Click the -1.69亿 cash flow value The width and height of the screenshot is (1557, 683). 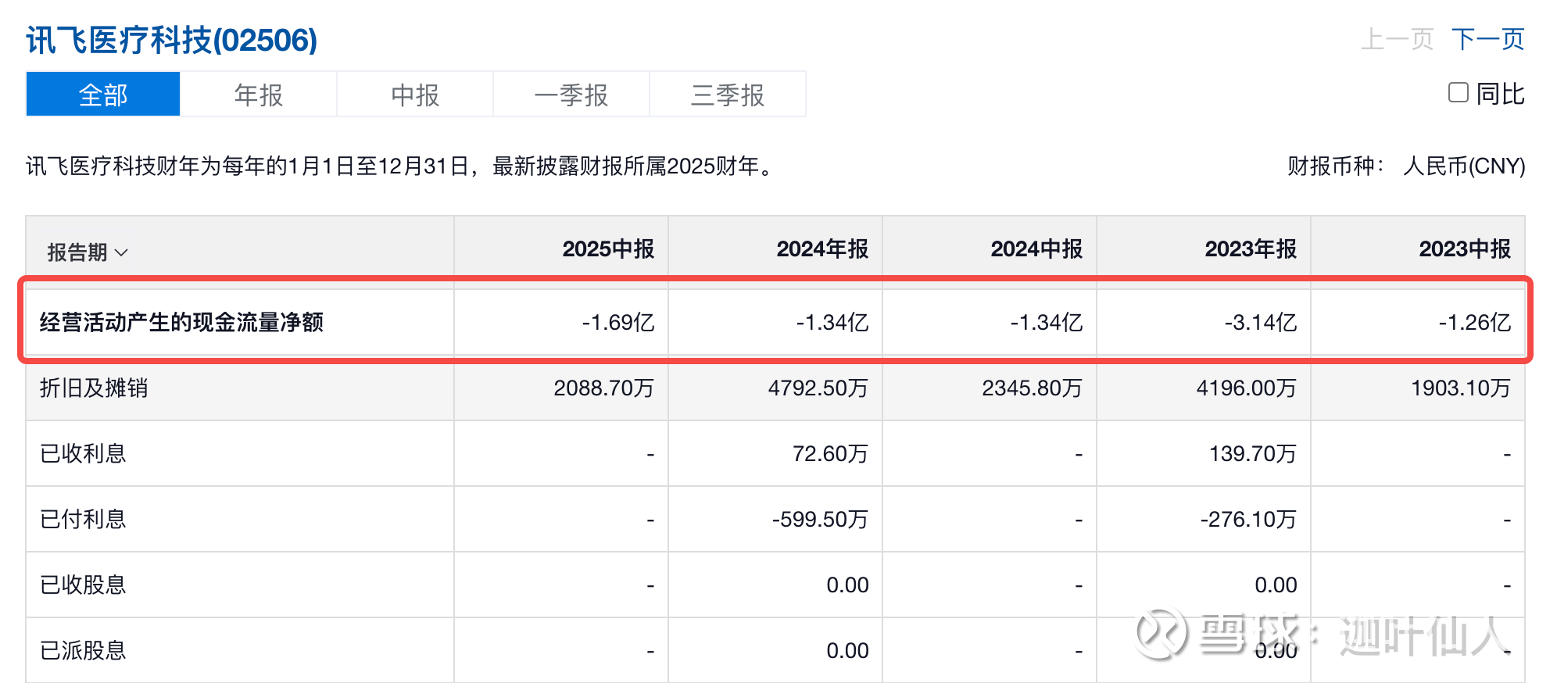(618, 322)
